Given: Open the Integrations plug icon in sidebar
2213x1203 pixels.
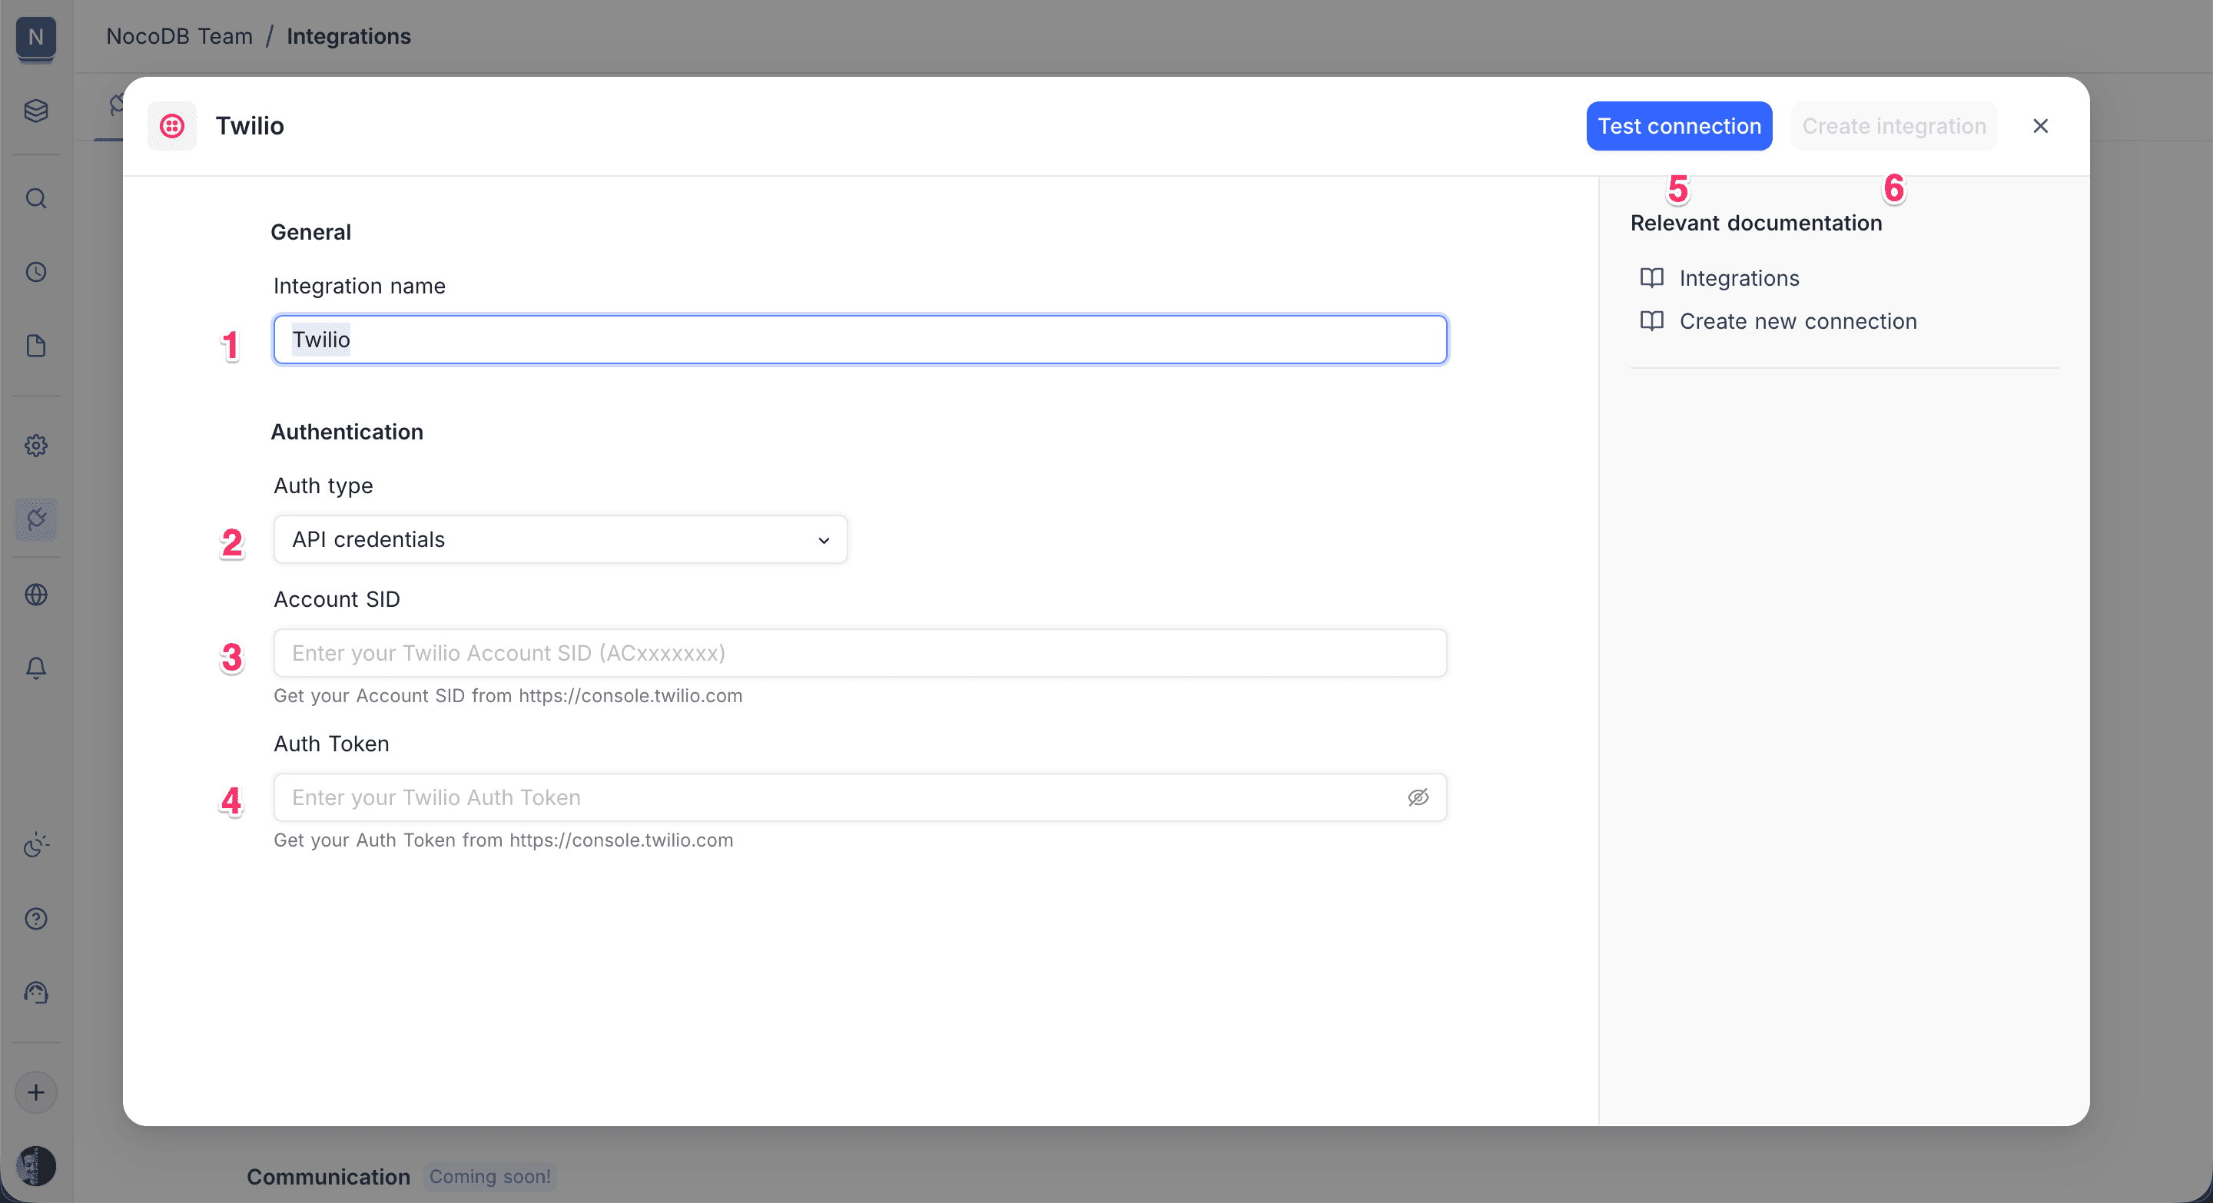Looking at the screenshot, I should 35,519.
